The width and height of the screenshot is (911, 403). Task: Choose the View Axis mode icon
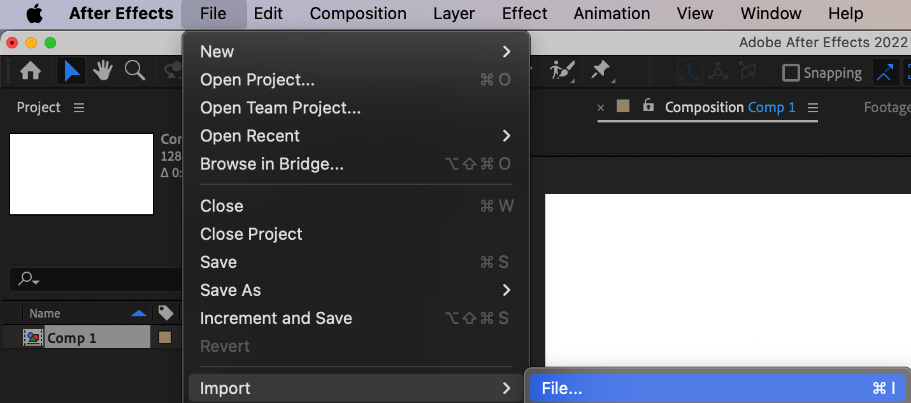pos(747,72)
